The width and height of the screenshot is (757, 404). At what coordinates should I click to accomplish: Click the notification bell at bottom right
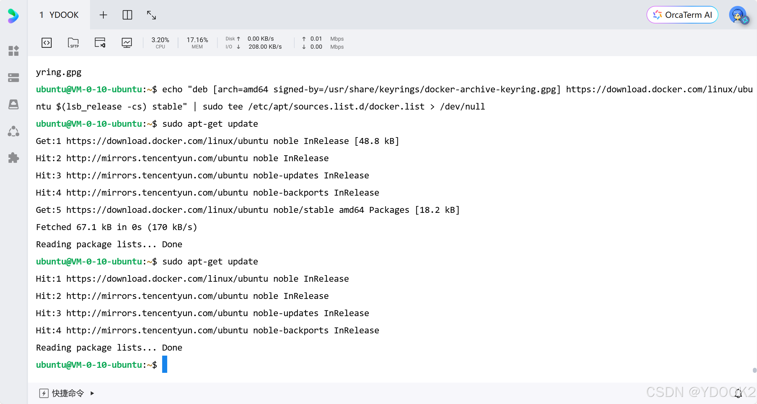click(x=739, y=393)
